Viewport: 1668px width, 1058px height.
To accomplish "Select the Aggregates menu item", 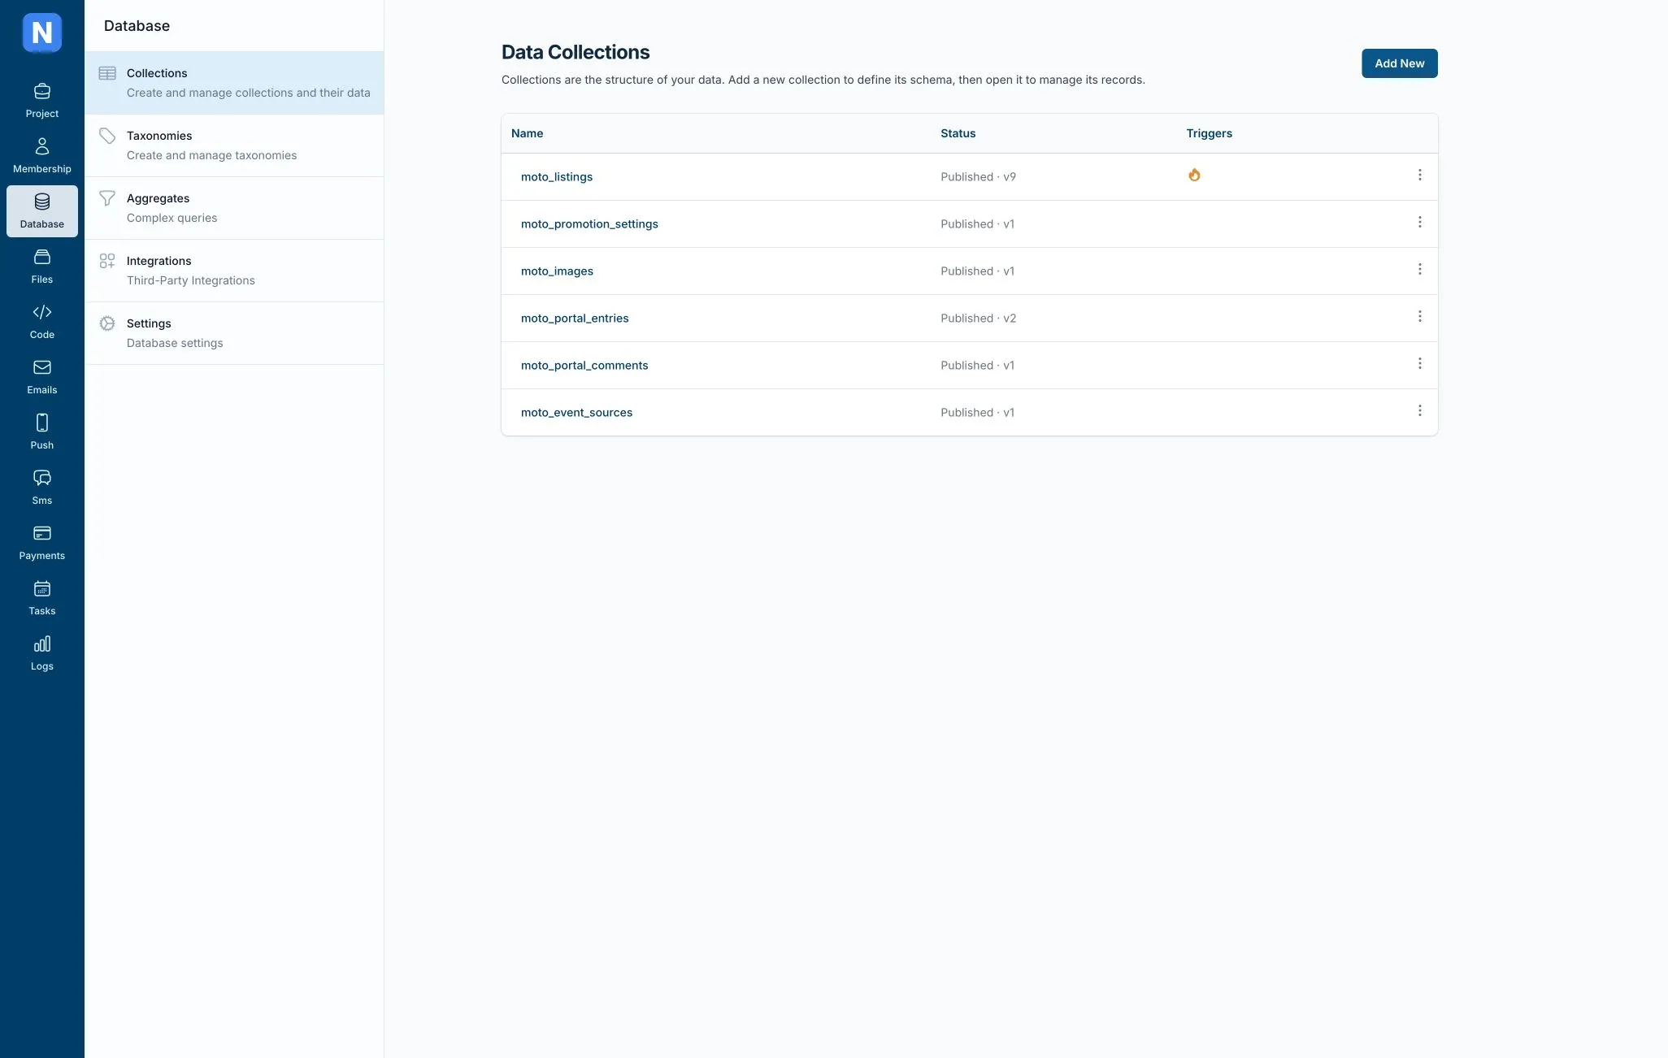I will (x=234, y=208).
